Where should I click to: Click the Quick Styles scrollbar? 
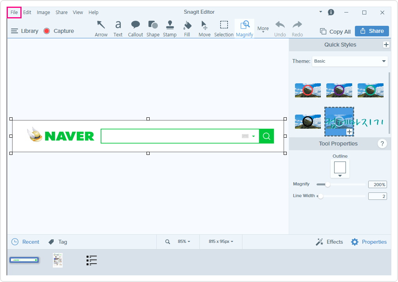point(389,103)
